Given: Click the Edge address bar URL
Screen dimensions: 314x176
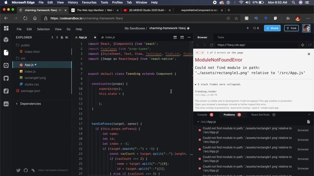Looking at the screenshot, I should click(86, 19).
